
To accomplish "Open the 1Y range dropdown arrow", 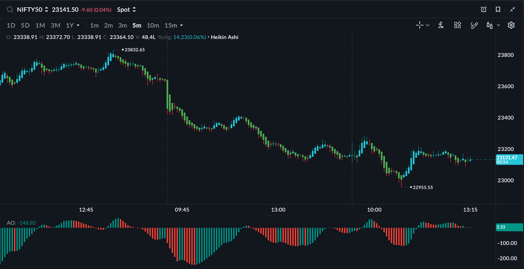I will pyautogui.click(x=78, y=25).
